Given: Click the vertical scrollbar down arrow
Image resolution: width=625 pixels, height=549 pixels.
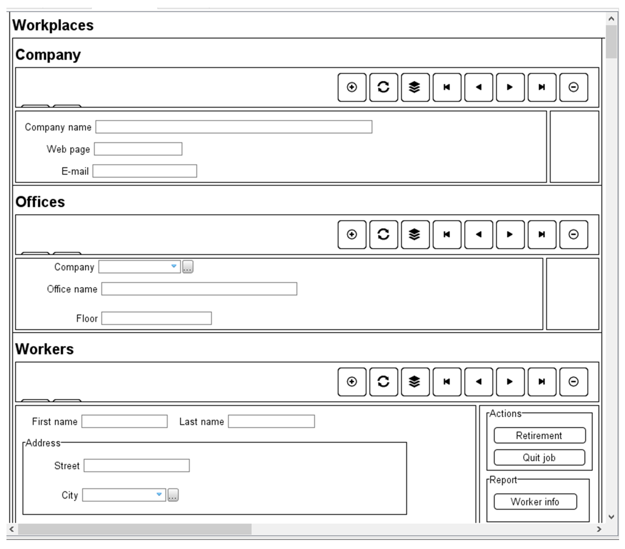Looking at the screenshot, I should (611, 517).
